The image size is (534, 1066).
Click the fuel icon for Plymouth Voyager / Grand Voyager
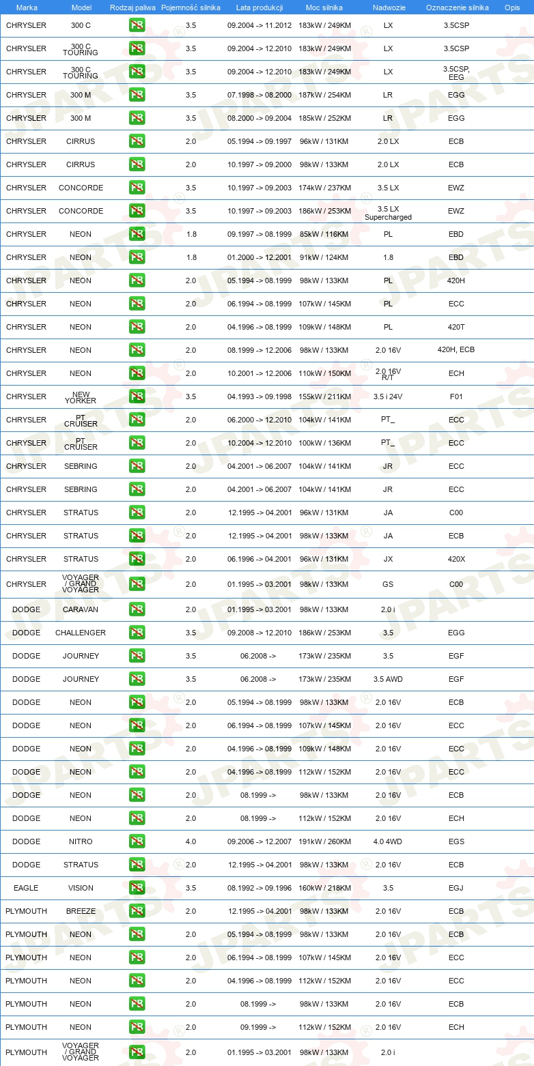tap(137, 1052)
